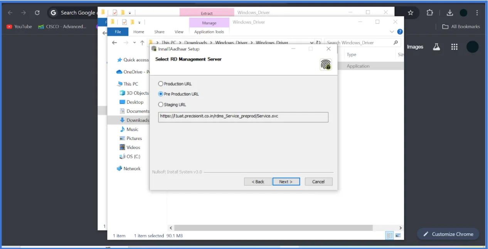Screen dimensions: 488x249
Task: Reload the Chrome page
Action: (x=37, y=13)
